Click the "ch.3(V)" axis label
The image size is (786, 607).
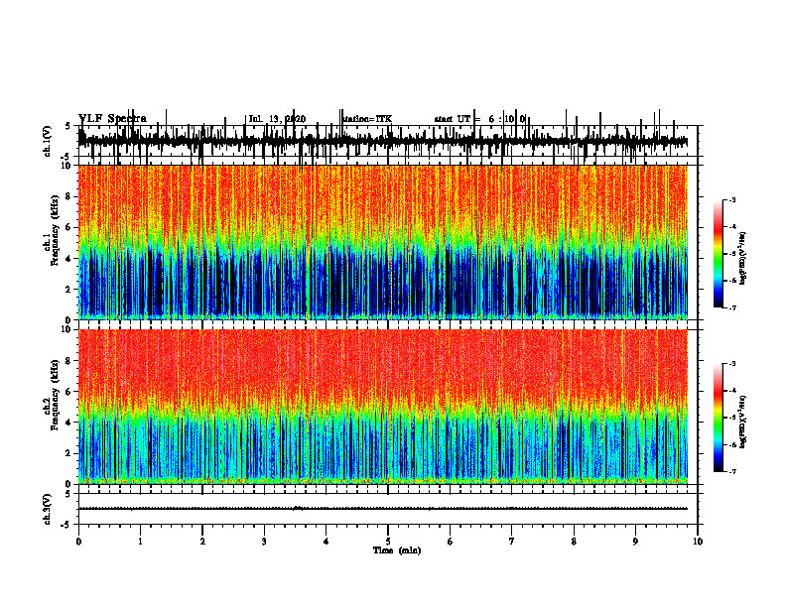(48, 509)
